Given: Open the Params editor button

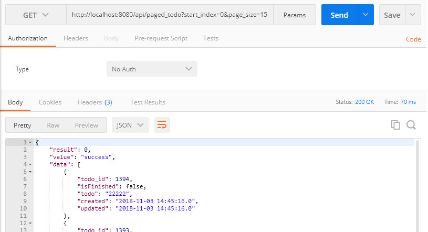Looking at the screenshot, I should [x=295, y=15].
